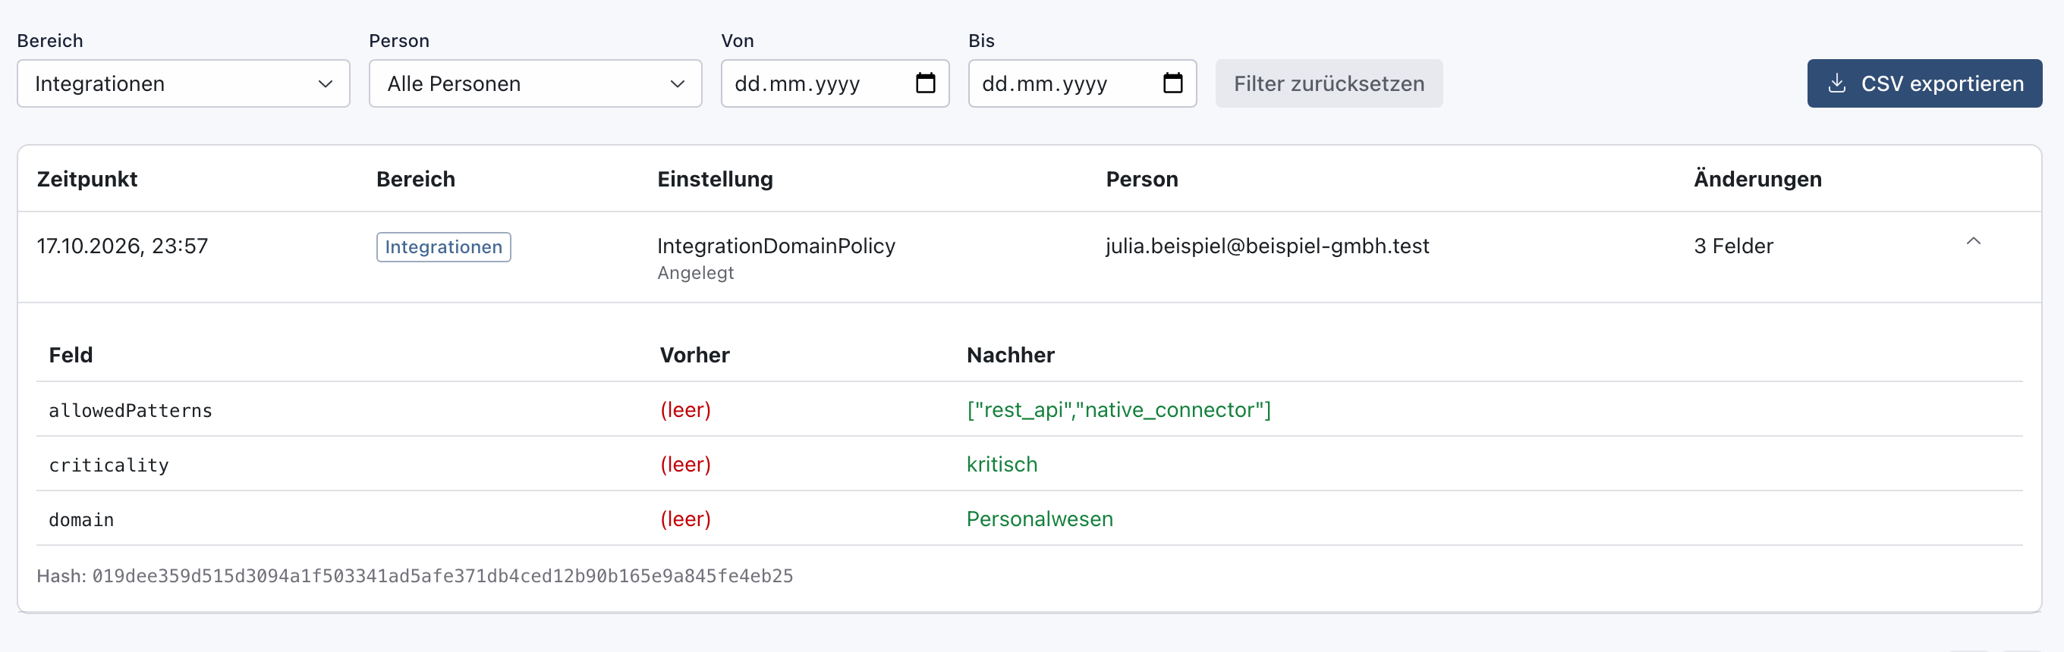Open the Person dropdown showing Alle Personen

535,83
